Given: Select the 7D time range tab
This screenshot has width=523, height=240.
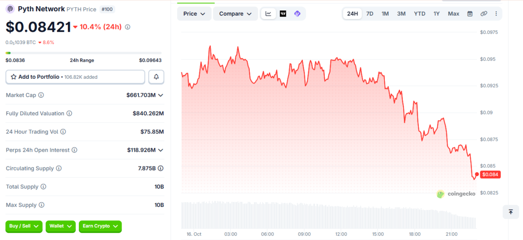Looking at the screenshot, I should pos(370,14).
